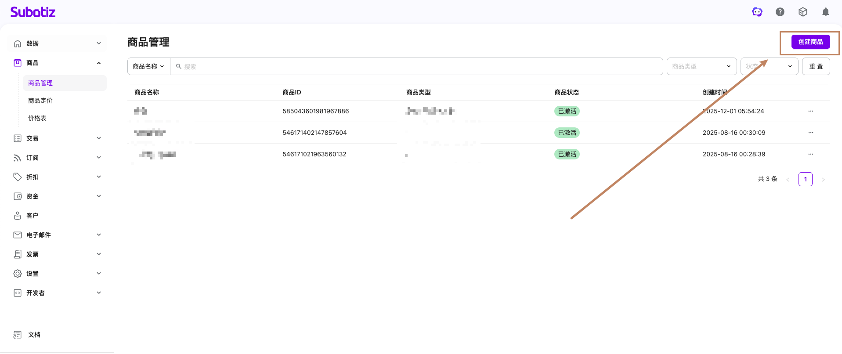Image resolution: width=842 pixels, height=354 pixels.
Task: Collapse the 商品 menu chevron
Action: pyautogui.click(x=99, y=63)
